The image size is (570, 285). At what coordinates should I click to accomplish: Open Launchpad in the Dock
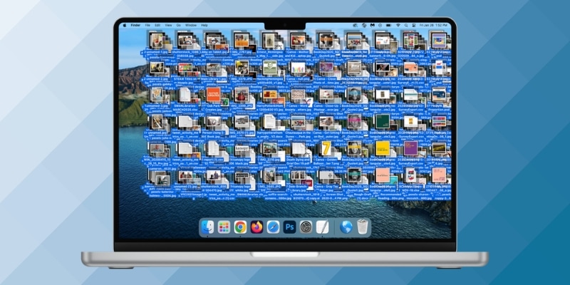coord(224,227)
